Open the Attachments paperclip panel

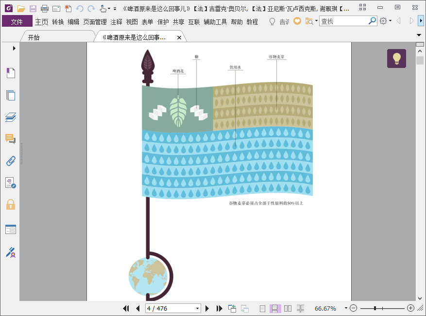[x=11, y=161]
